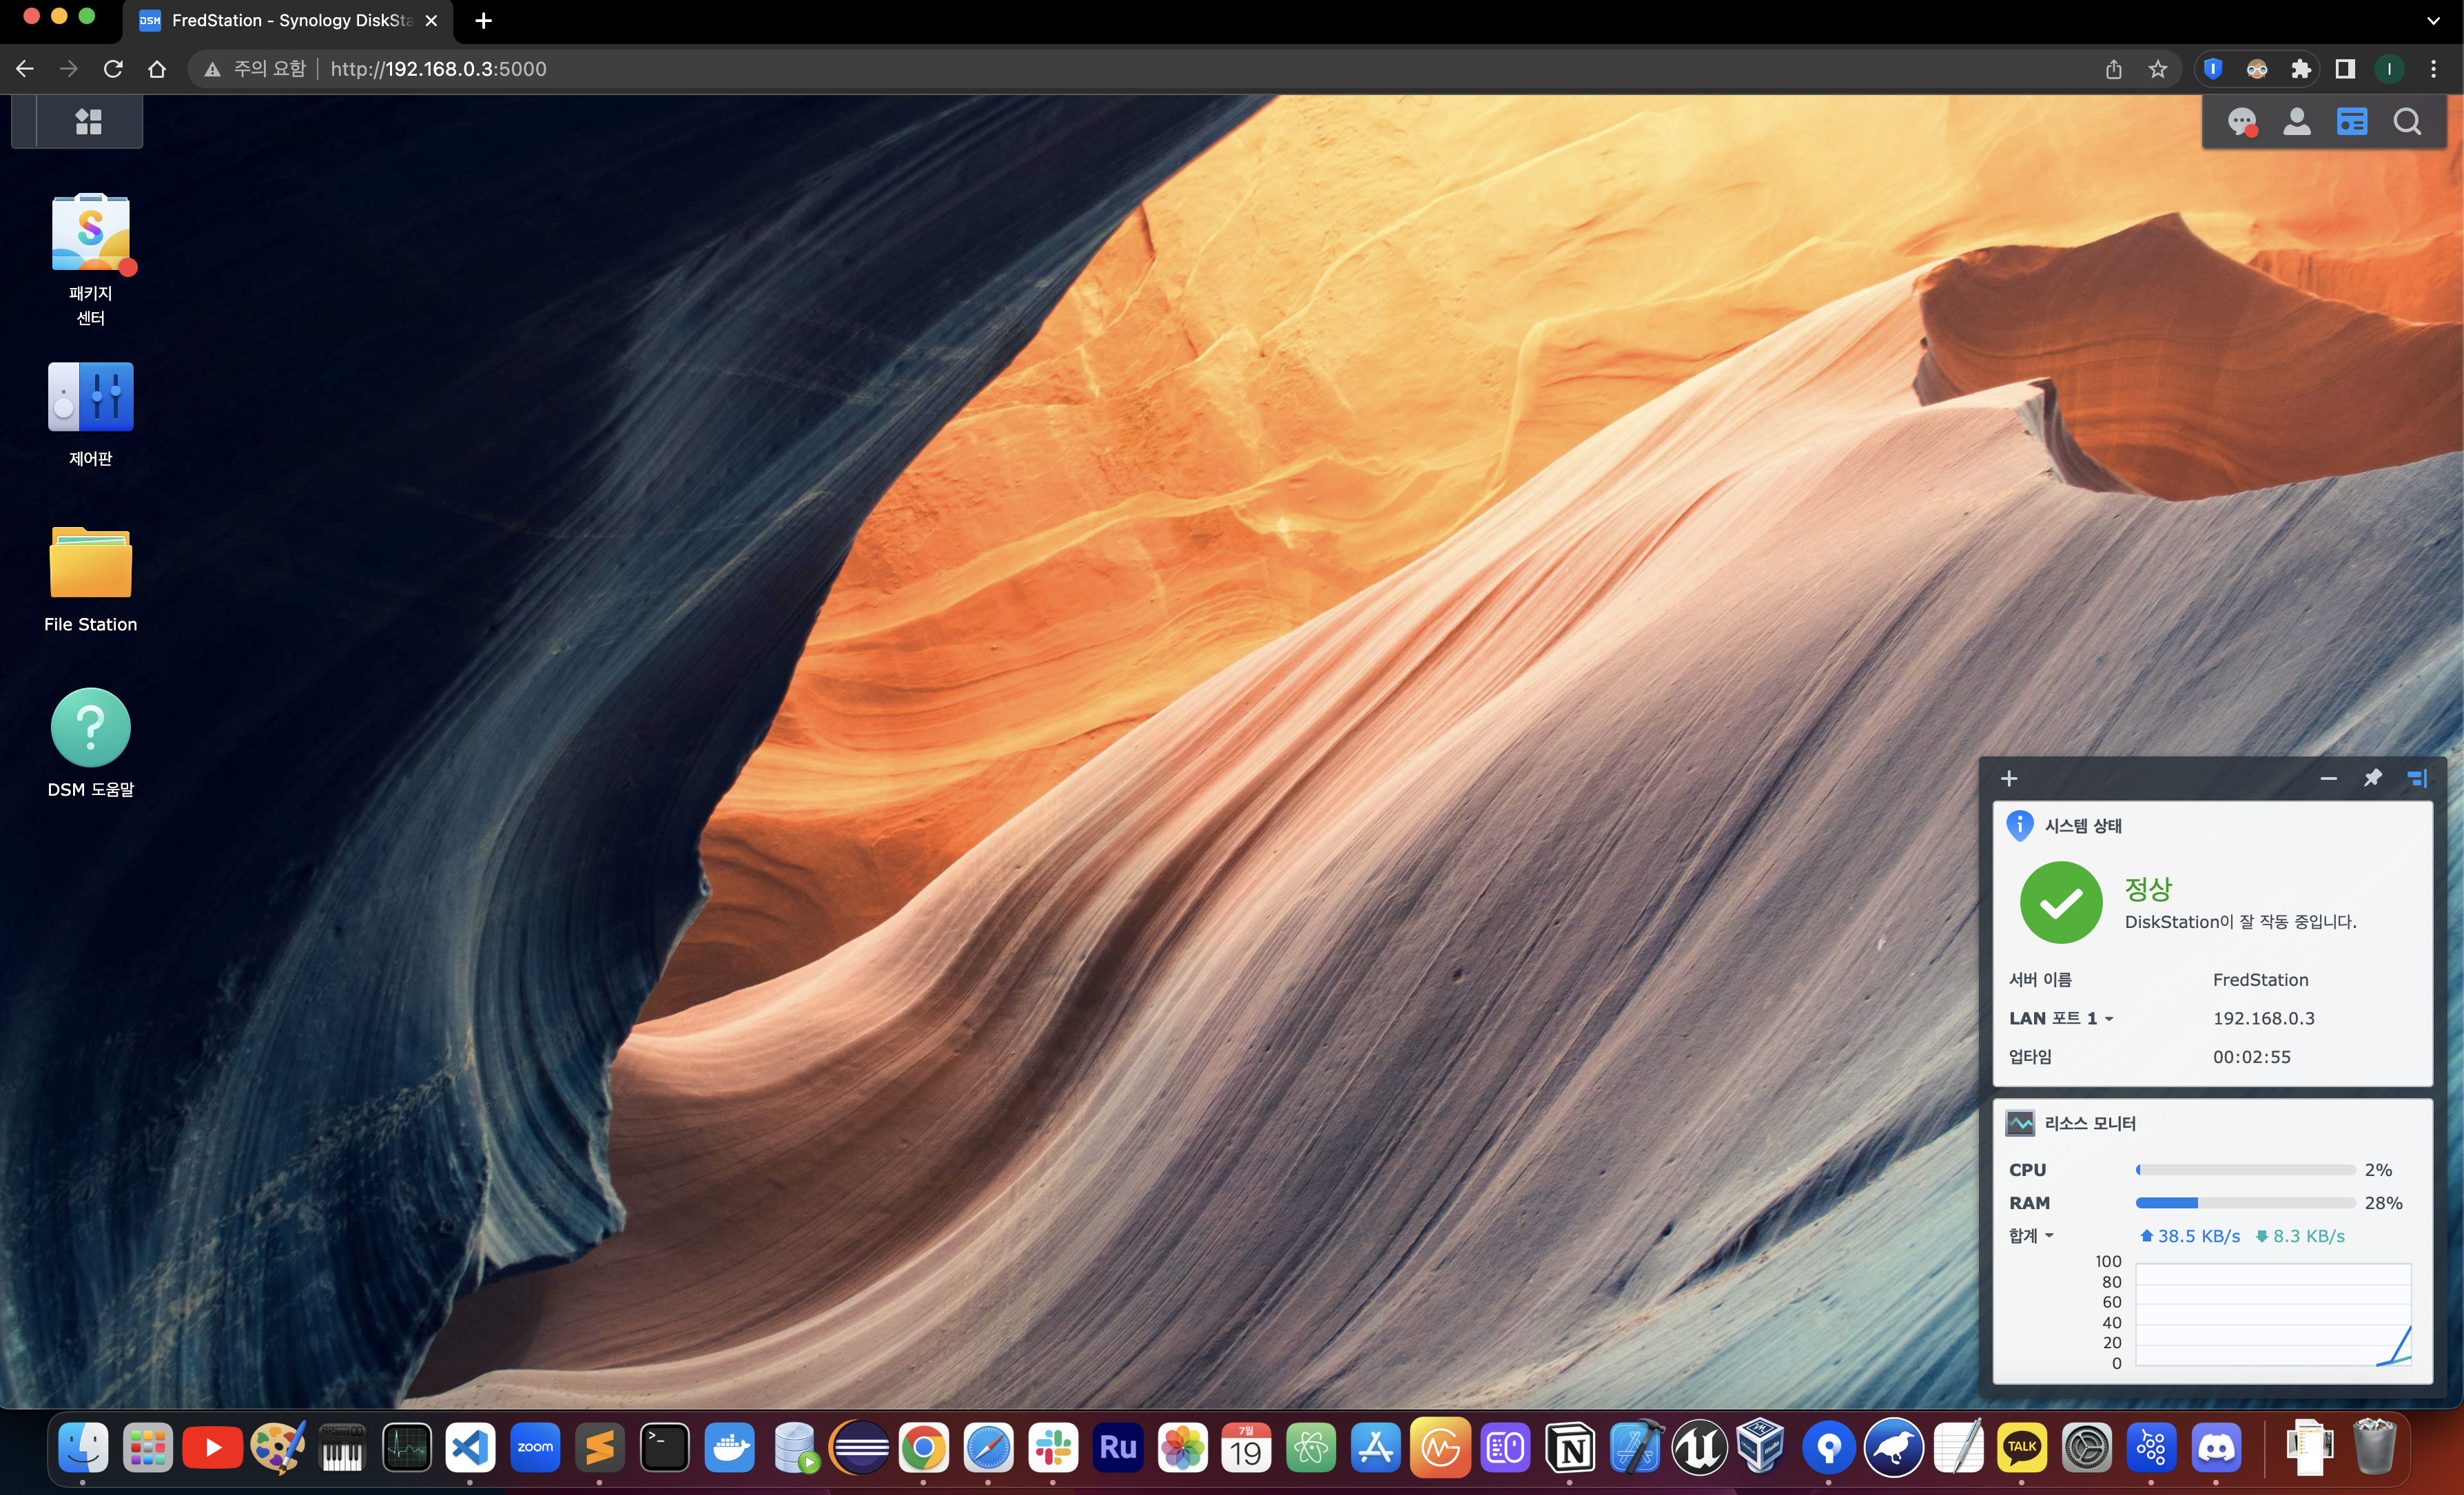Add a widget with the plus button
This screenshot has width=2464, height=1495.
coord(2009,778)
